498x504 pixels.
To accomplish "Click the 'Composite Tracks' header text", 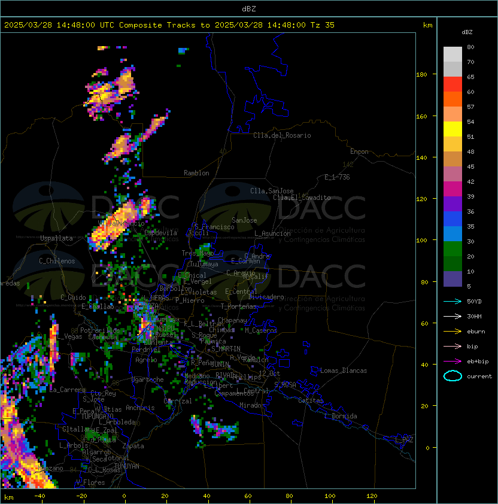I will tap(157, 25).
